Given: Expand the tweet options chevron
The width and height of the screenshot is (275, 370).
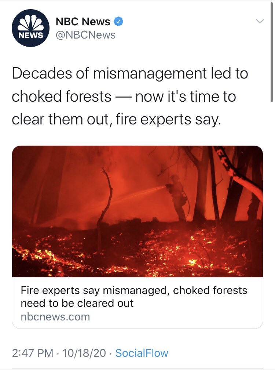Looking at the screenshot, I should 260,22.
